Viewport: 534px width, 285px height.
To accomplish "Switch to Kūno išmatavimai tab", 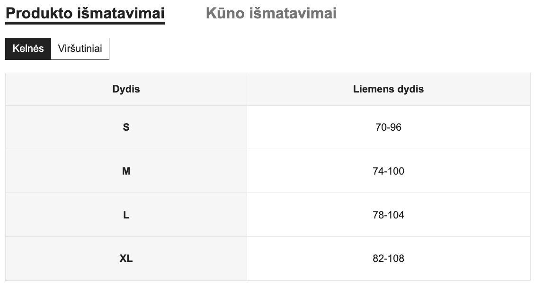I will tap(271, 13).
